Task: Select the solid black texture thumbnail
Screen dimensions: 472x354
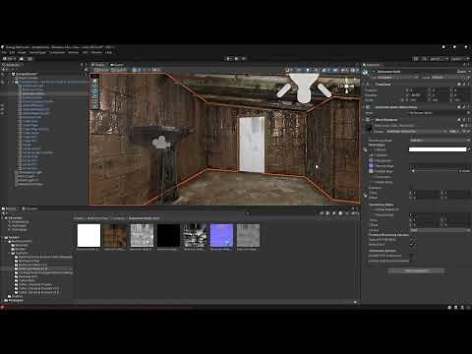Action: tap(168, 235)
